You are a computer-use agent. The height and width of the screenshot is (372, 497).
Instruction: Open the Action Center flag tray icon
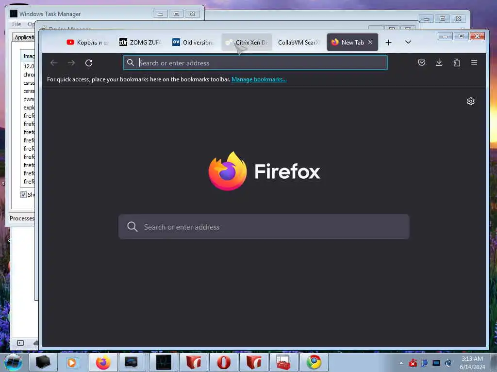coord(424,363)
